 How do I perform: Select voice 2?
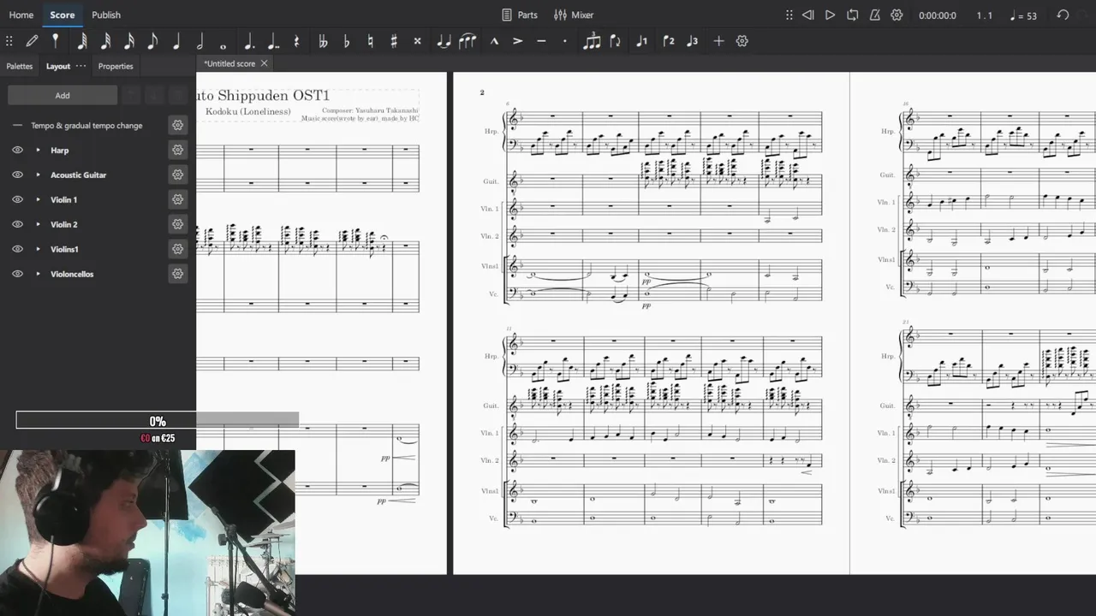coord(668,41)
